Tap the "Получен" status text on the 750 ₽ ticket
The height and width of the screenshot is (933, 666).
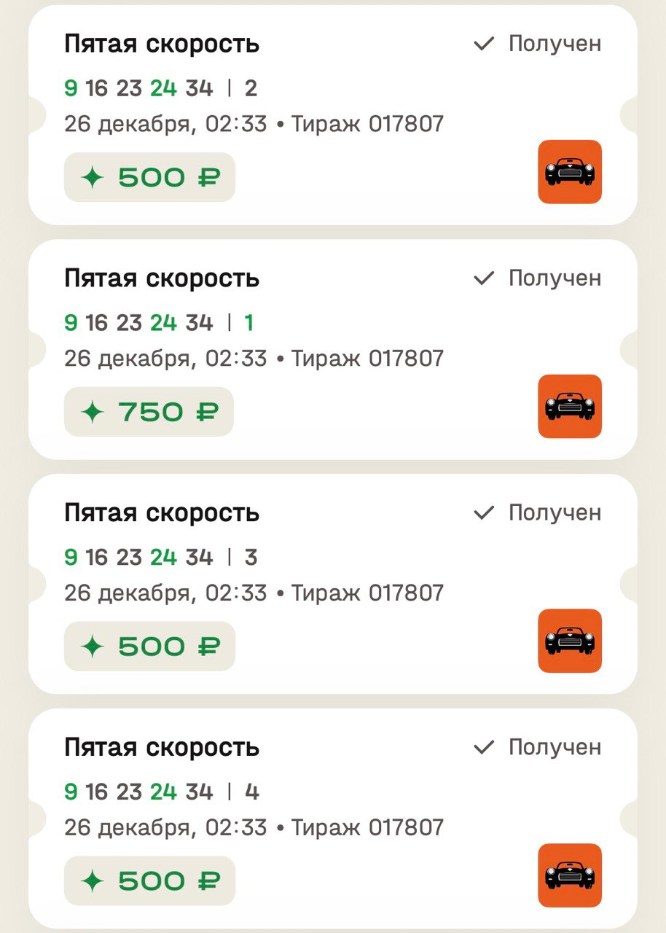[555, 278]
